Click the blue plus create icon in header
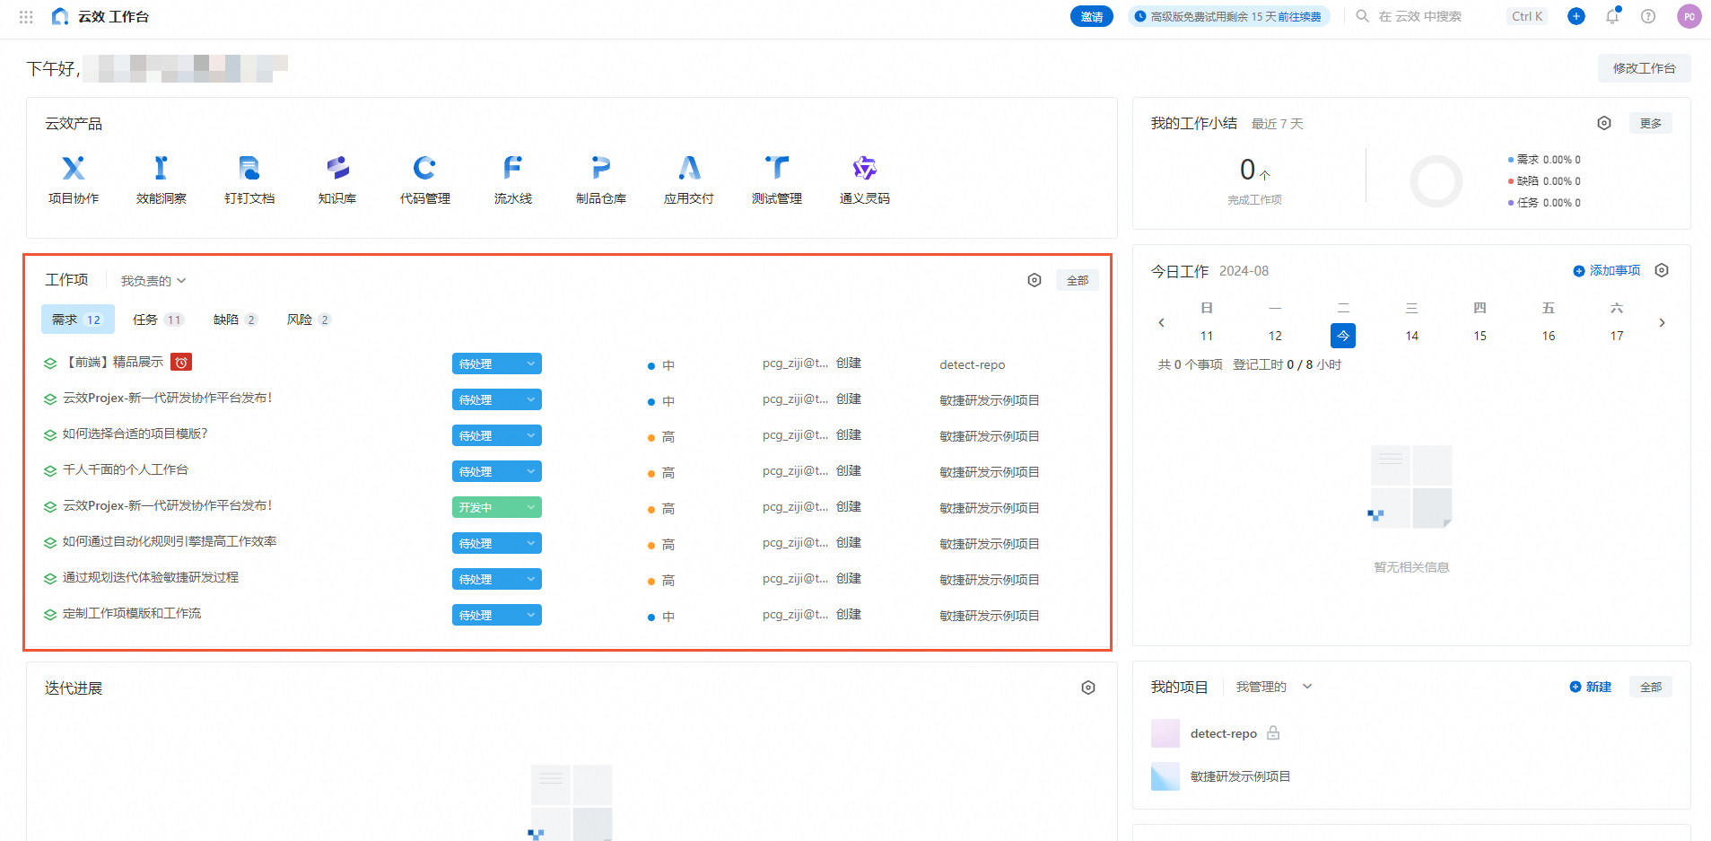 tap(1576, 16)
